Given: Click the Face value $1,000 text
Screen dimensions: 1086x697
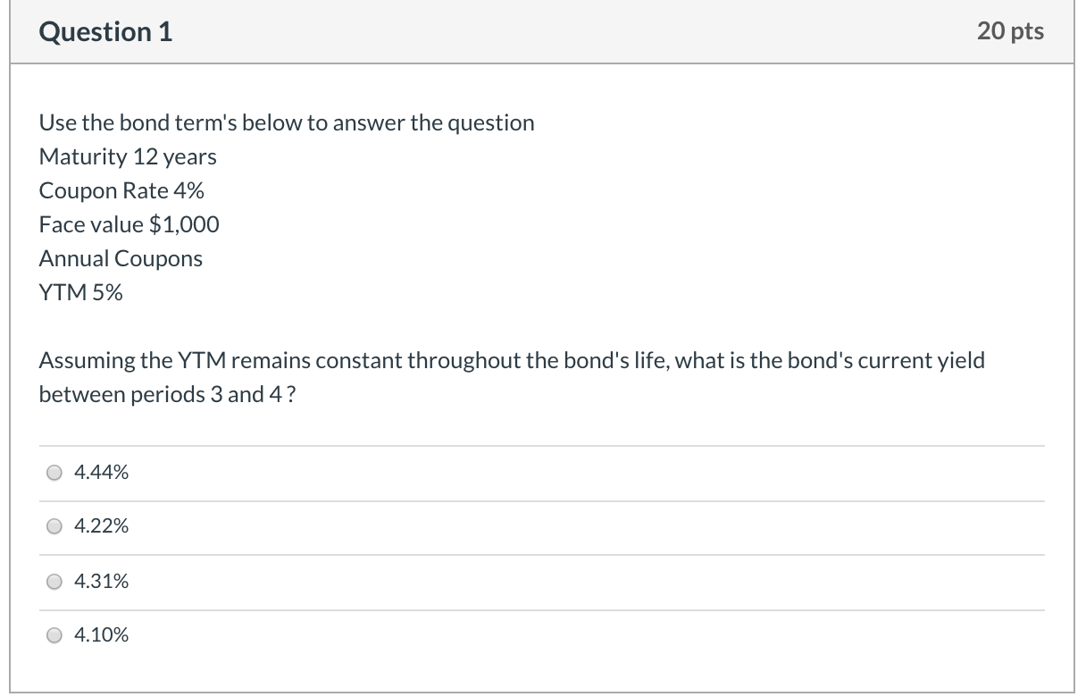Looking at the screenshot, I should pos(129,224).
